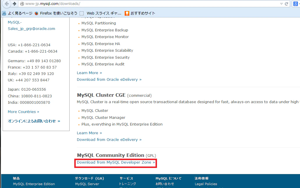
Task: Open the Legal Policies footer link
Action: point(206,184)
